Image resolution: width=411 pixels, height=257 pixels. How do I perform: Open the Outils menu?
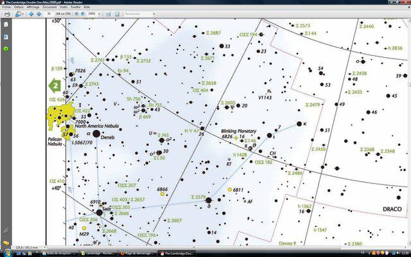click(x=64, y=7)
